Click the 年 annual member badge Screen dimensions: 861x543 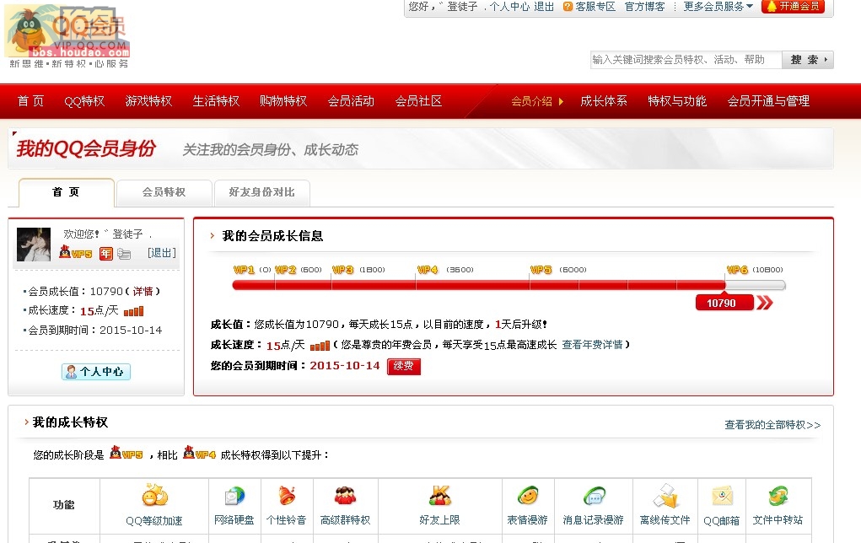click(x=106, y=253)
